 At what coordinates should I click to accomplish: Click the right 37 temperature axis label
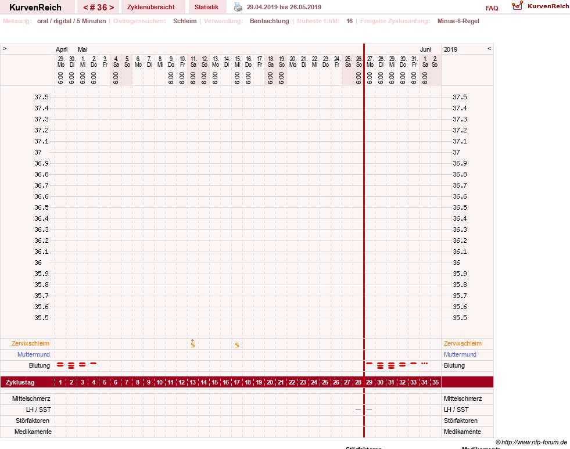click(456, 152)
